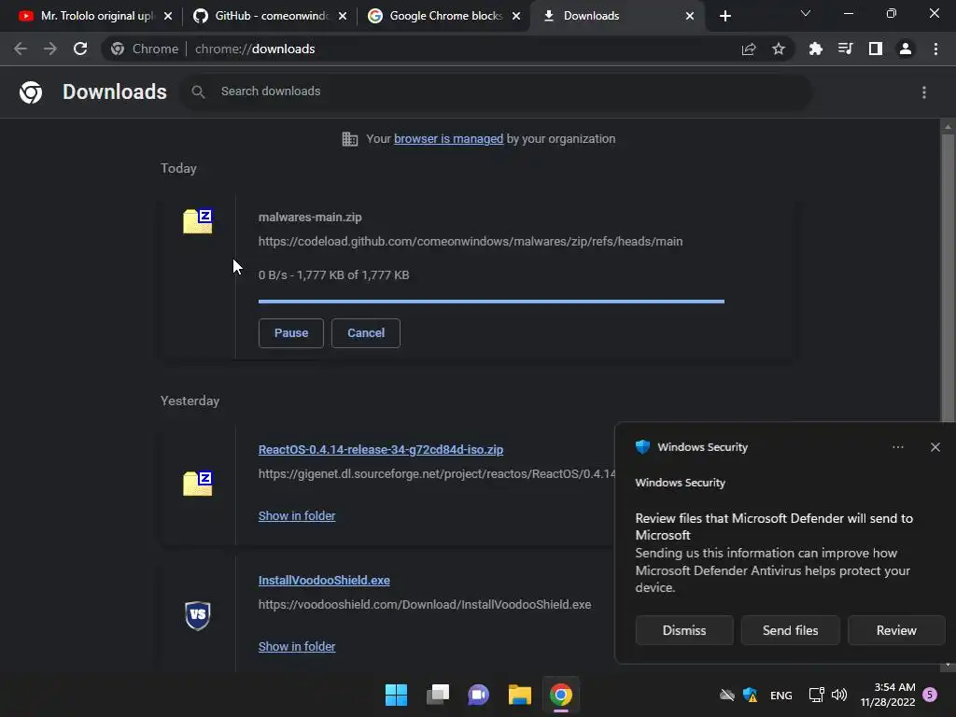Click the Chrome site info chip
Screen dimensions: 956x717
tap(145, 49)
